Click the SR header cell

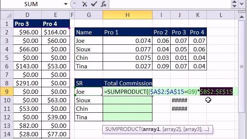click(x=89, y=83)
